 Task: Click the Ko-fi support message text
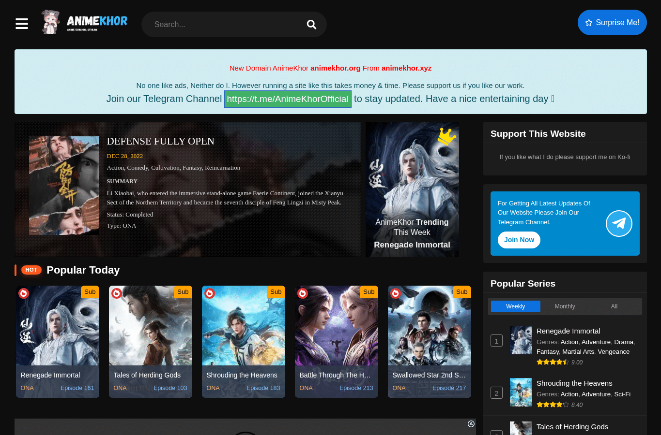point(565,157)
